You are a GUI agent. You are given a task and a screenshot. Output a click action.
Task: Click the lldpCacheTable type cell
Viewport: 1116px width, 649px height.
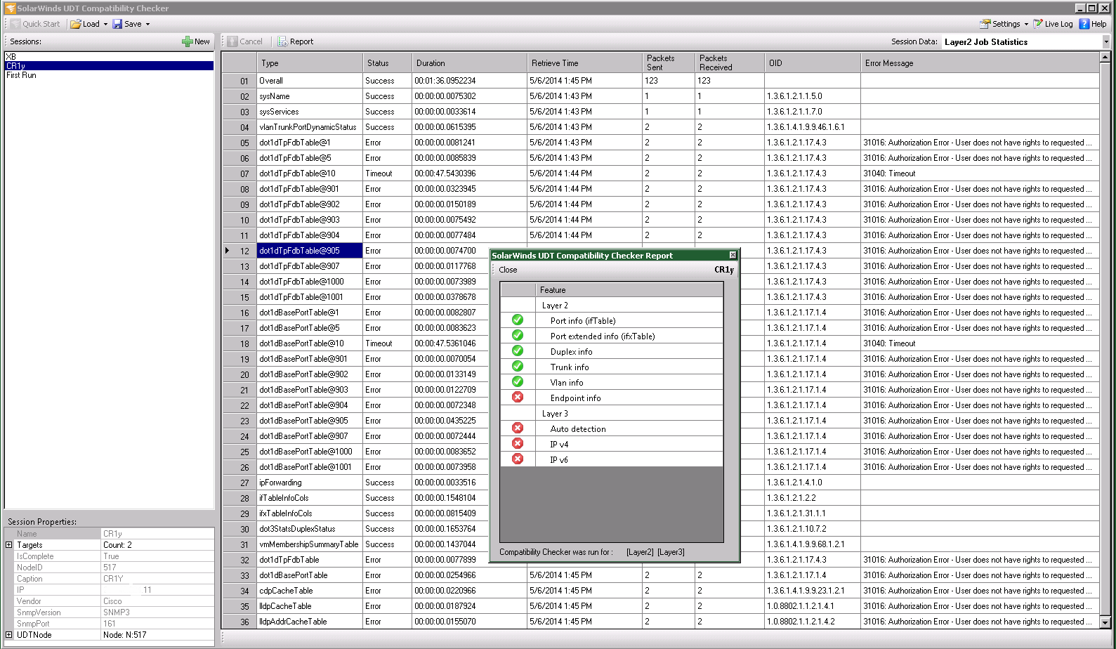[x=310, y=606]
